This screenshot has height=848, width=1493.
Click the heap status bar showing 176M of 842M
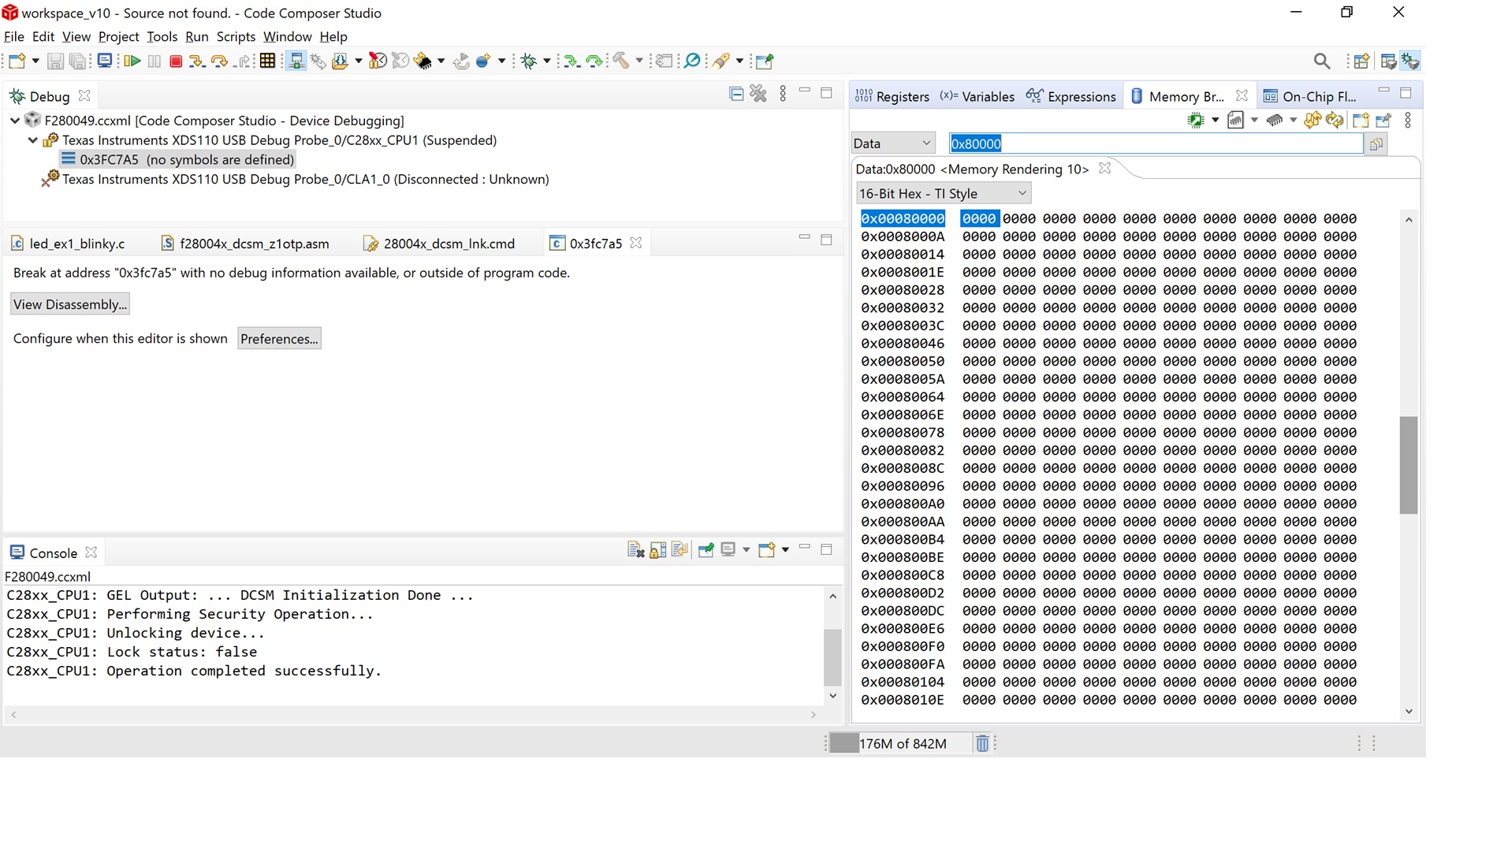901,743
